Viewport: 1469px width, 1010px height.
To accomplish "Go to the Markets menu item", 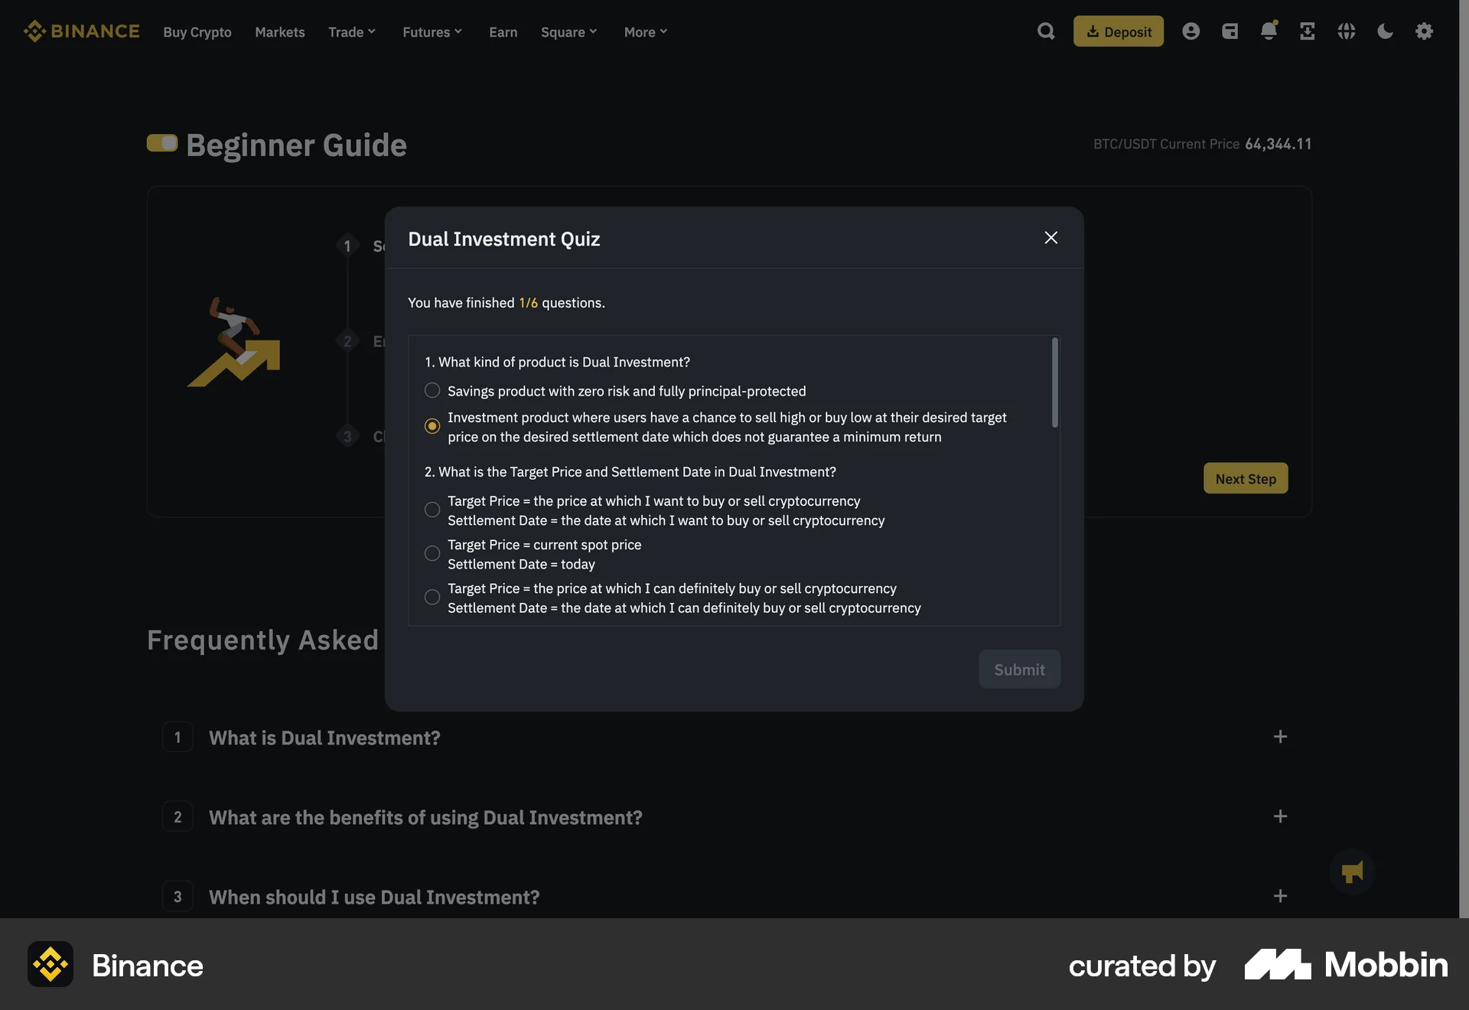I will (x=279, y=32).
